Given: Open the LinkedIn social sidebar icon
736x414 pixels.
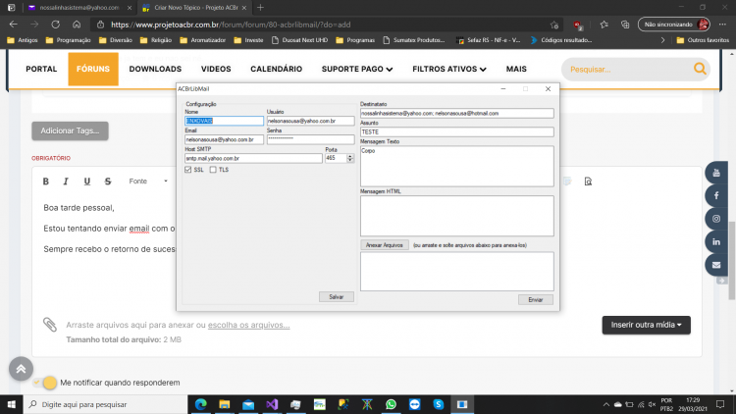Looking at the screenshot, I should click(715, 241).
